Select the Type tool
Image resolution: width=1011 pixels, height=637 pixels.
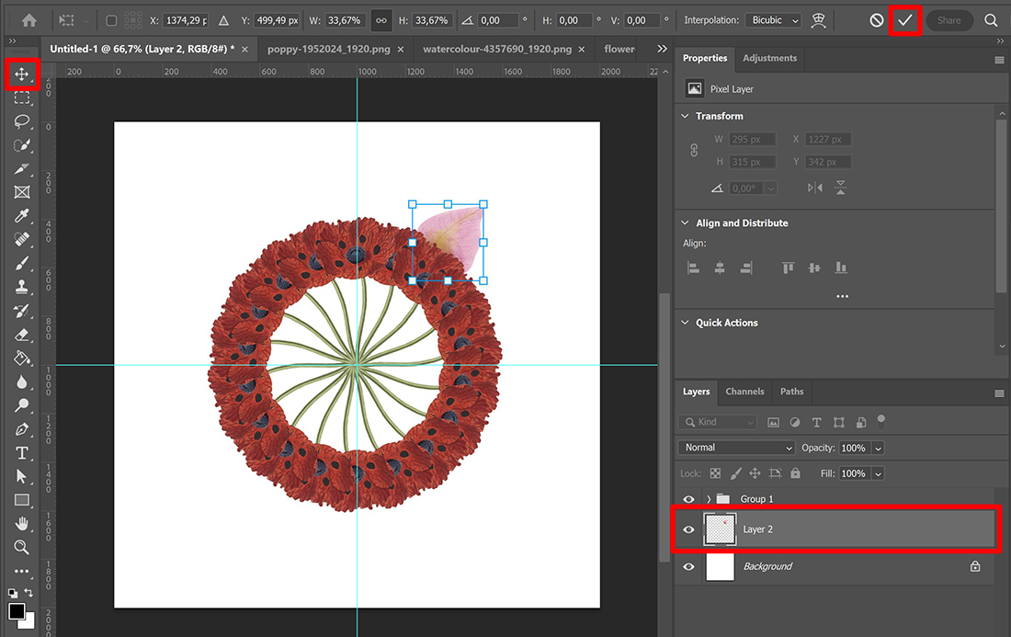22,452
